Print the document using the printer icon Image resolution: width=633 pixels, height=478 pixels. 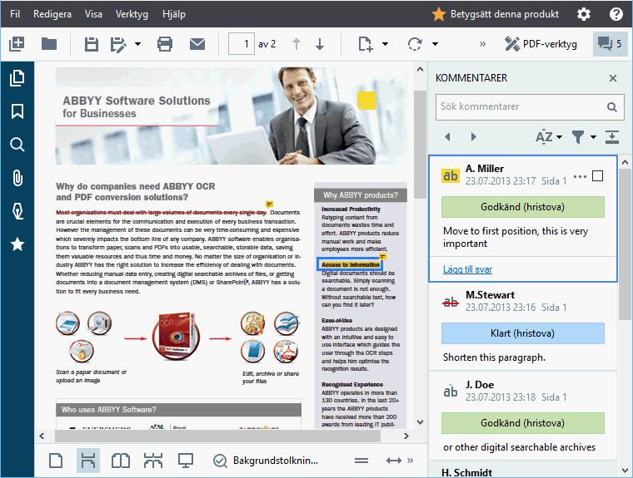click(x=165, y=44)
